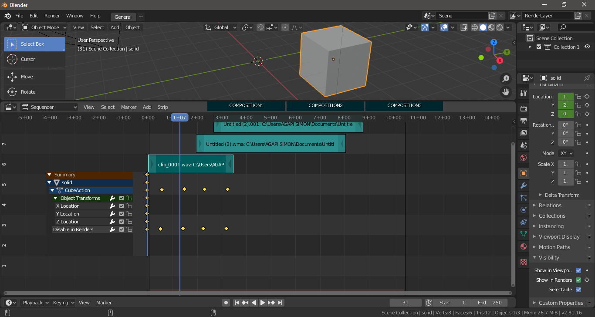The image size is (595, 317).
Task: Hide Collection 1 with the eye icon
Action: point(588,47)
